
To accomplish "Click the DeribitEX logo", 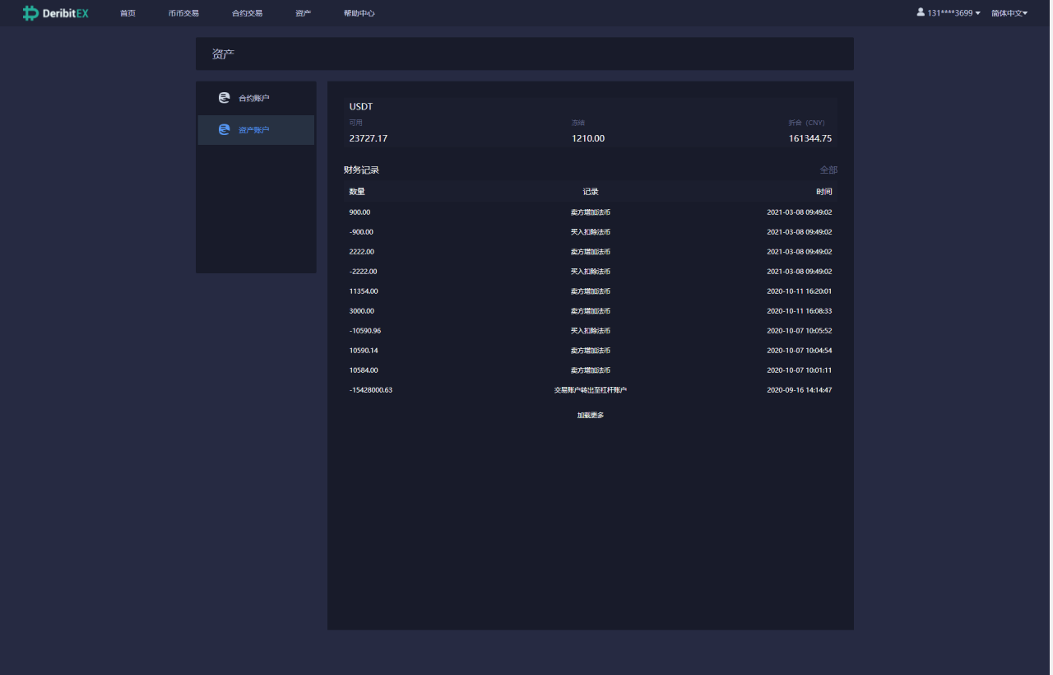I will tap(55, 13).
